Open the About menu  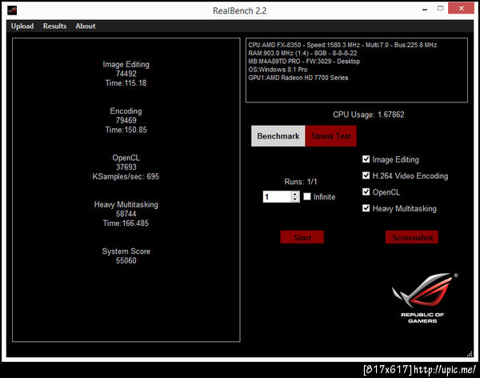(x=86, y=26)
